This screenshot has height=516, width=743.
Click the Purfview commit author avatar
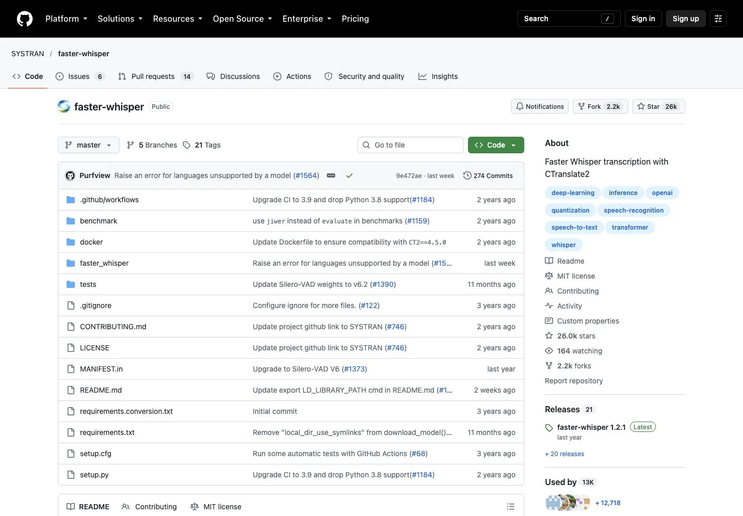70,175
